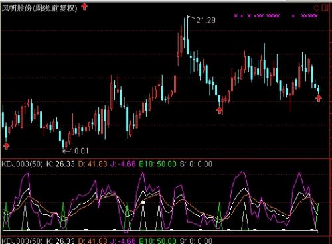Screen dimensions: 332x244
Task: Open the 凤帆股份 weekly chart title label
Action: [39, 8]
